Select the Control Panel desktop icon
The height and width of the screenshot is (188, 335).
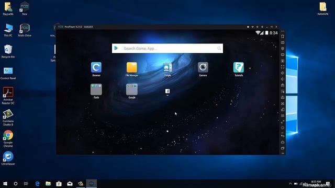click(x=8, y=73)
